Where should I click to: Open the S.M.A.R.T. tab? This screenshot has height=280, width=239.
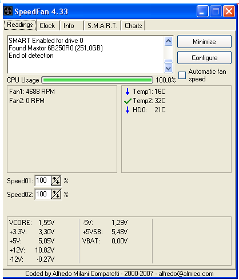click(x=102, y=26)
